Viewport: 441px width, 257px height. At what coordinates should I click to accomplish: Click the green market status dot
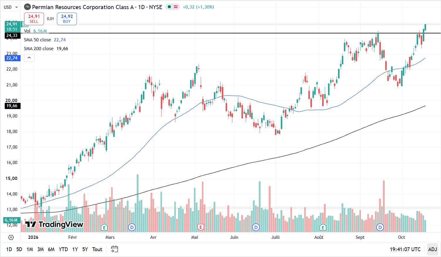click(x=169, y=7)
